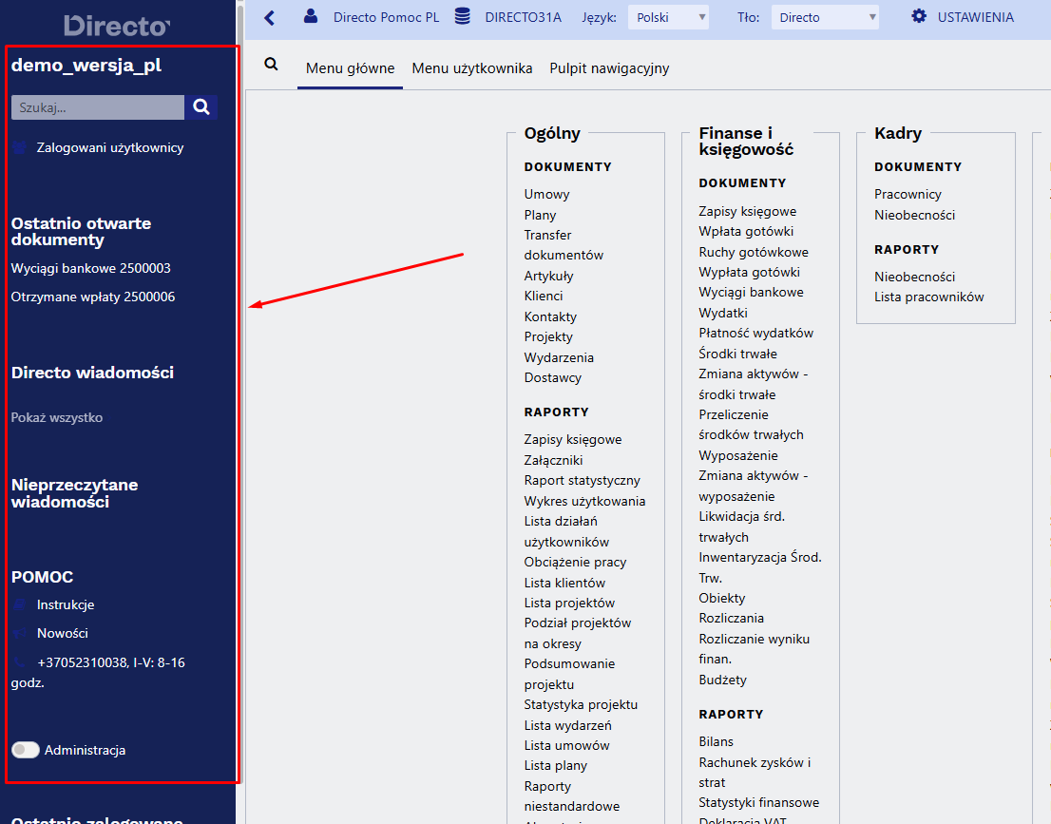
Task: Click the magnifier icon beside Menu główne
Action: (271, 65)
